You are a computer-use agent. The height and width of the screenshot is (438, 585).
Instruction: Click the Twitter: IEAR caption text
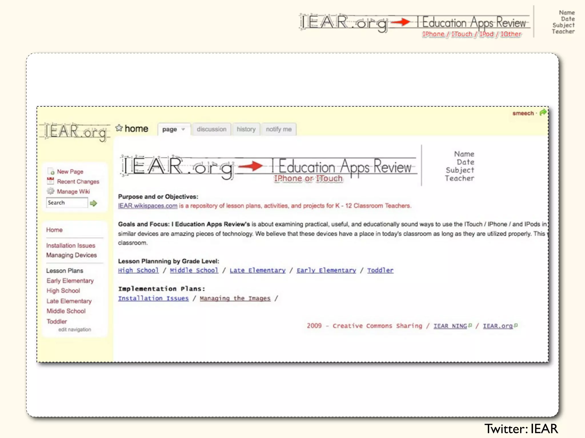point(521,429)
